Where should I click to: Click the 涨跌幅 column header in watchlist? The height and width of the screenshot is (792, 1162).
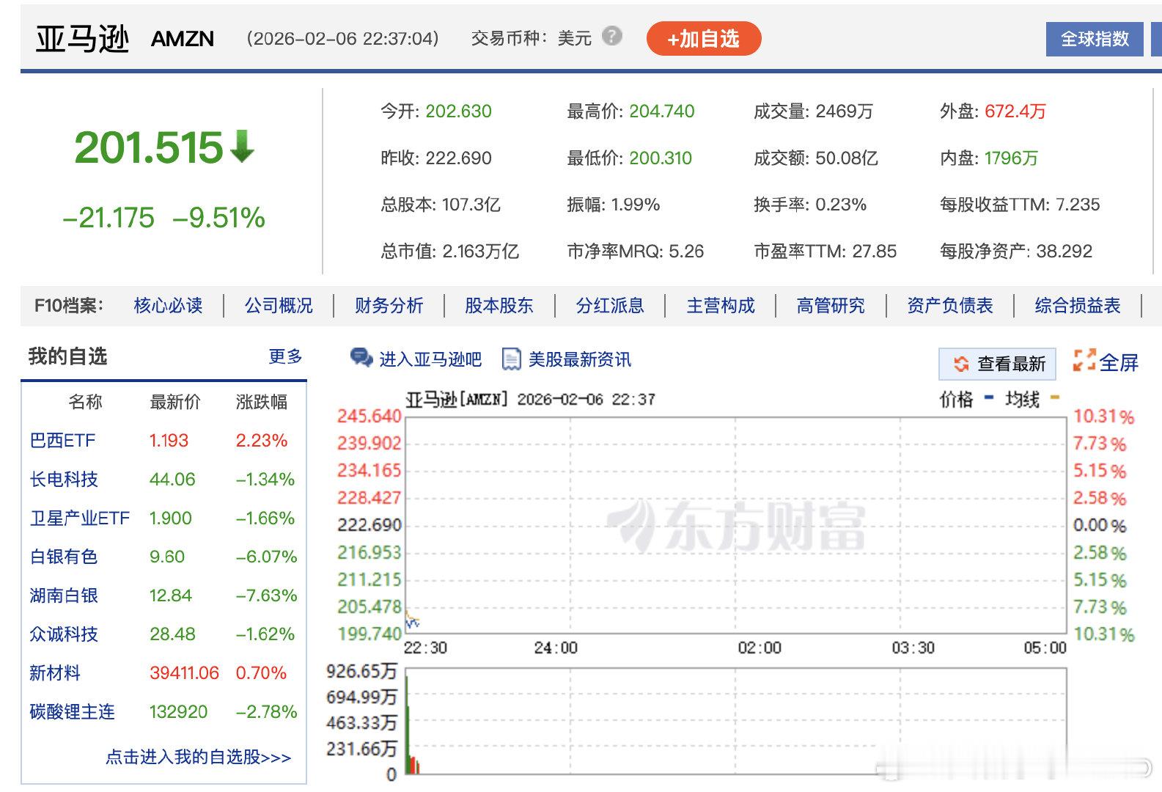click(x=262, y=402)
